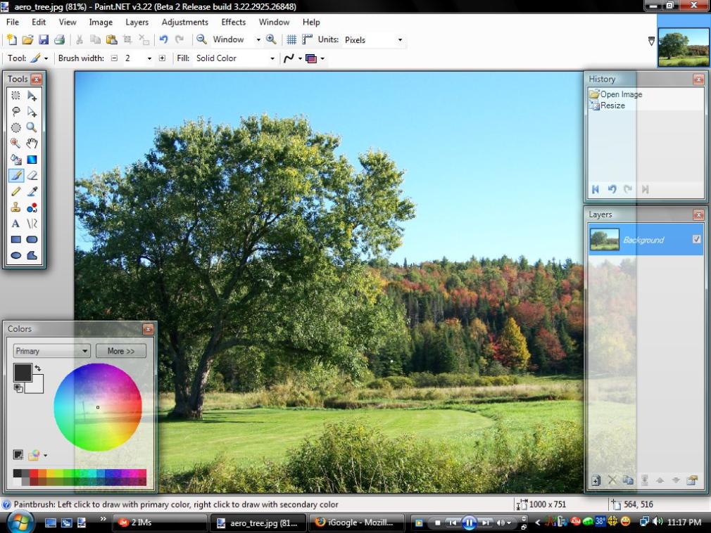This screenshot has height=533, width=711.
Task: Expand the Fill dropdown showing Solid Color
Action: pyautogui.click(x=235, y=58)
